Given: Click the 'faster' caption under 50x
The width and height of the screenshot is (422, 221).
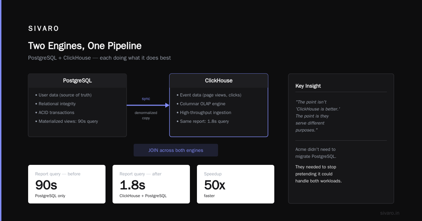Looking at the screenshot, I should pos(209,196).
